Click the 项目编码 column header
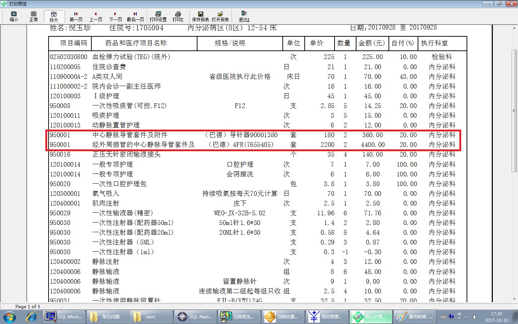The height and width of the screenshot is (324, 518). point(73,43)
